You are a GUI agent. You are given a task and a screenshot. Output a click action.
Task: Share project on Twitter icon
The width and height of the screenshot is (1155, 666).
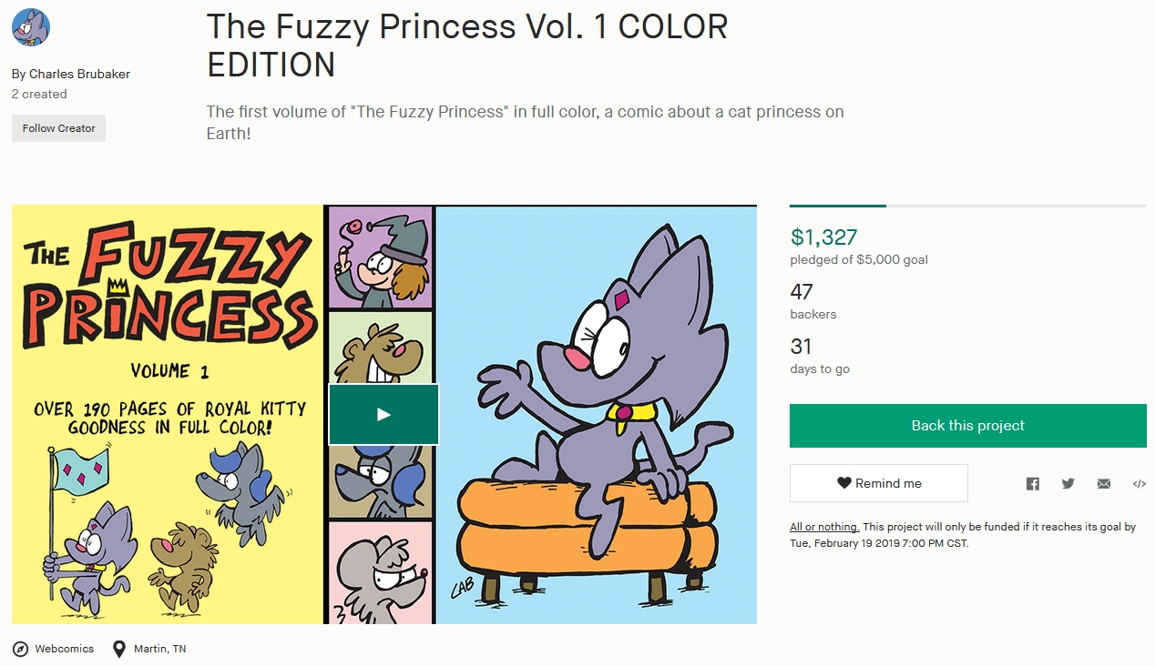pos(1068,484)
